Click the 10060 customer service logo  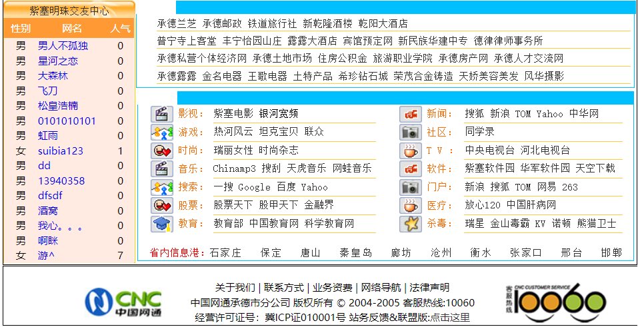pos(556,303)
